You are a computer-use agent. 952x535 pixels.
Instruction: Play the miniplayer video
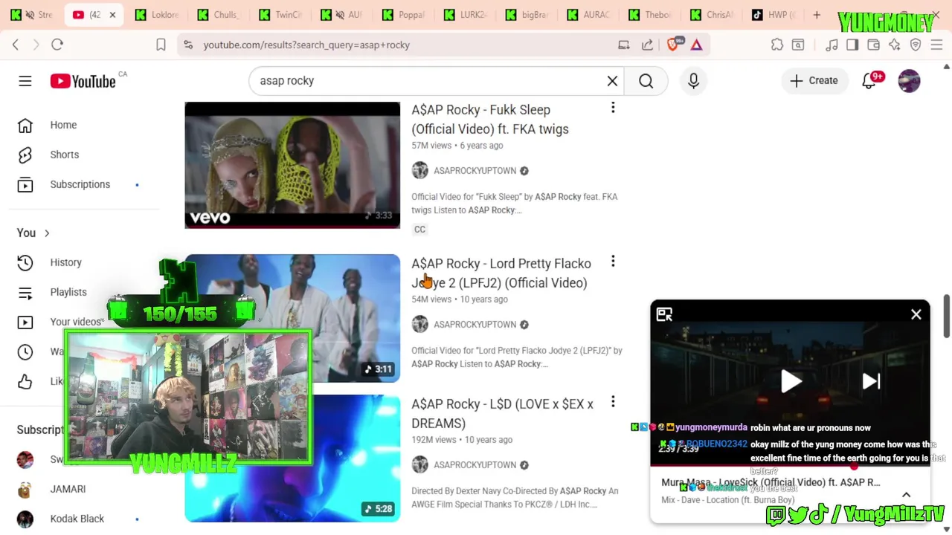(x=791, y=382)
